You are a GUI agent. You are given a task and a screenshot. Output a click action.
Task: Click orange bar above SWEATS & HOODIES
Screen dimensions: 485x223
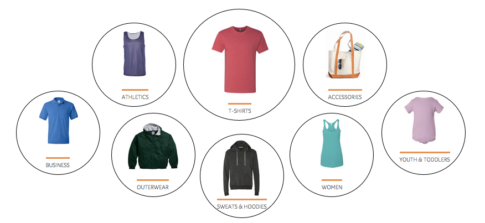241,199
